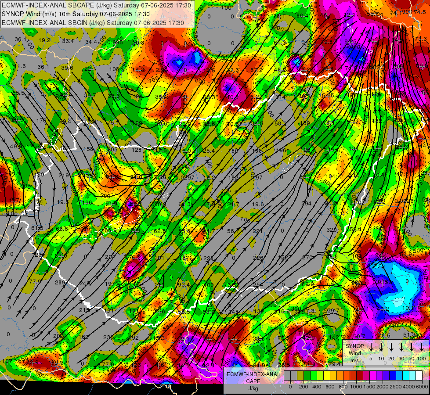Pick the pure blue CAPE legend swatch
The height and width of the screenshot is (395, 430).
tap(392, 376)
